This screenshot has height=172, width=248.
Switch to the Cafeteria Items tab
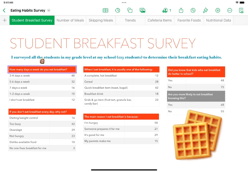[x=160, y=20]
